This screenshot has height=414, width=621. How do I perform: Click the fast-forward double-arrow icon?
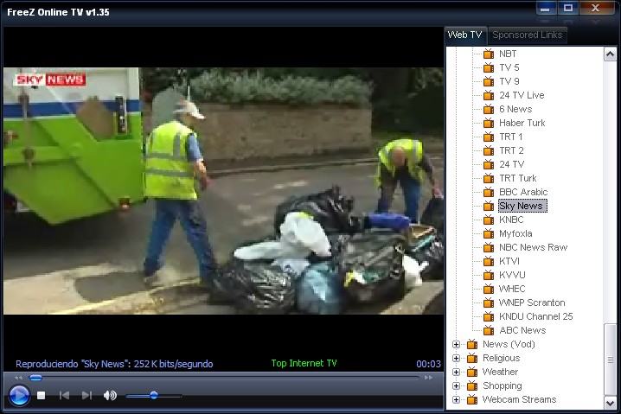pos(428,378)
